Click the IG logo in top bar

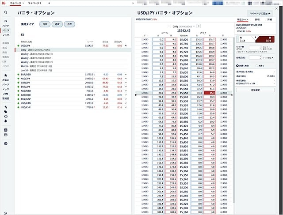click(x=4, y=3)
